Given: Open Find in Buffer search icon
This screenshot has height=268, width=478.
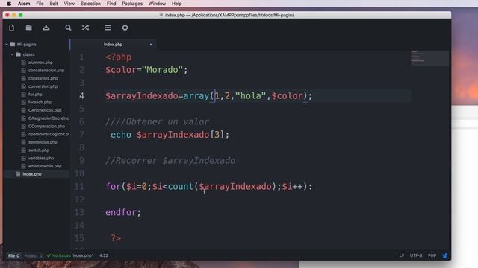Looking at the screenshot, I should pos(68,28).
